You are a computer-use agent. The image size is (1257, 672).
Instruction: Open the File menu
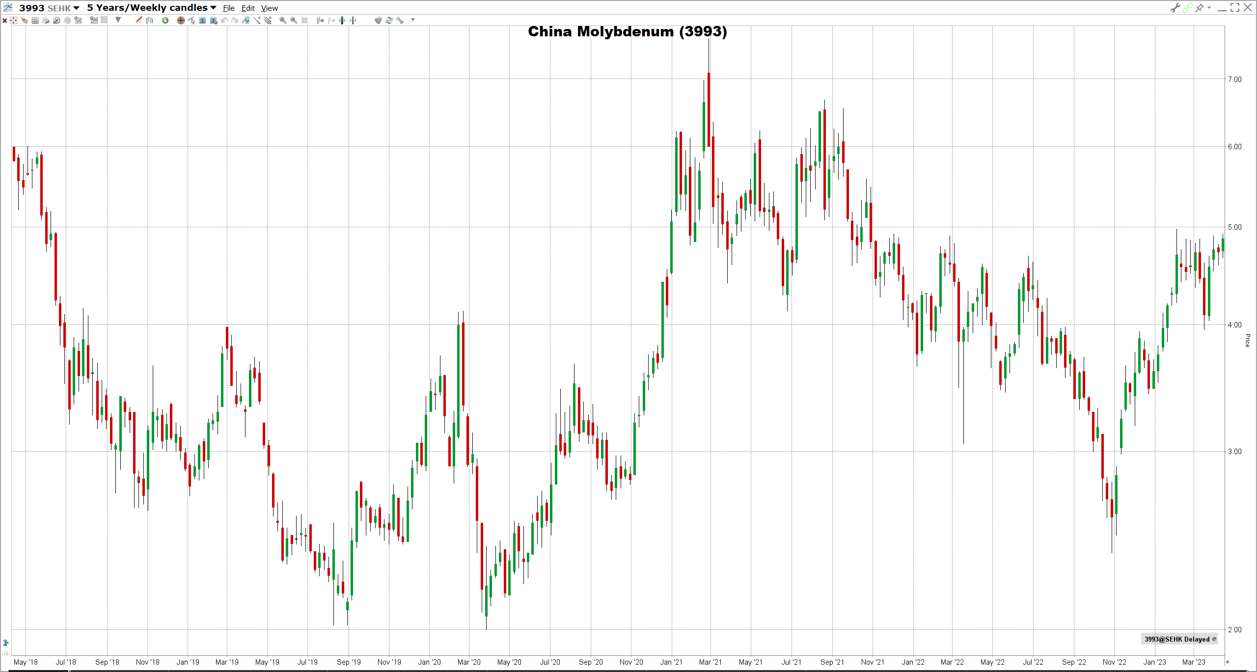point(228,8)
